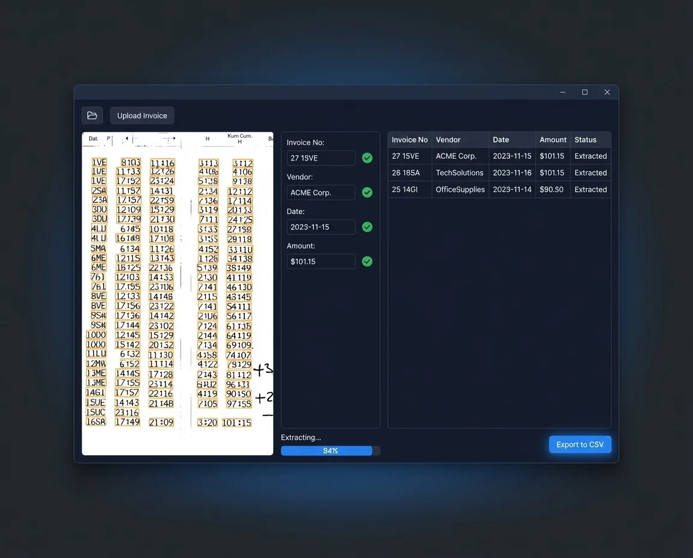Close the application window

pos(607,93)
